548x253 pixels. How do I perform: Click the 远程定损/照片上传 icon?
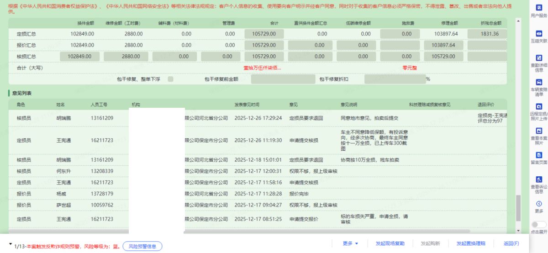click(x=539, y=106)
